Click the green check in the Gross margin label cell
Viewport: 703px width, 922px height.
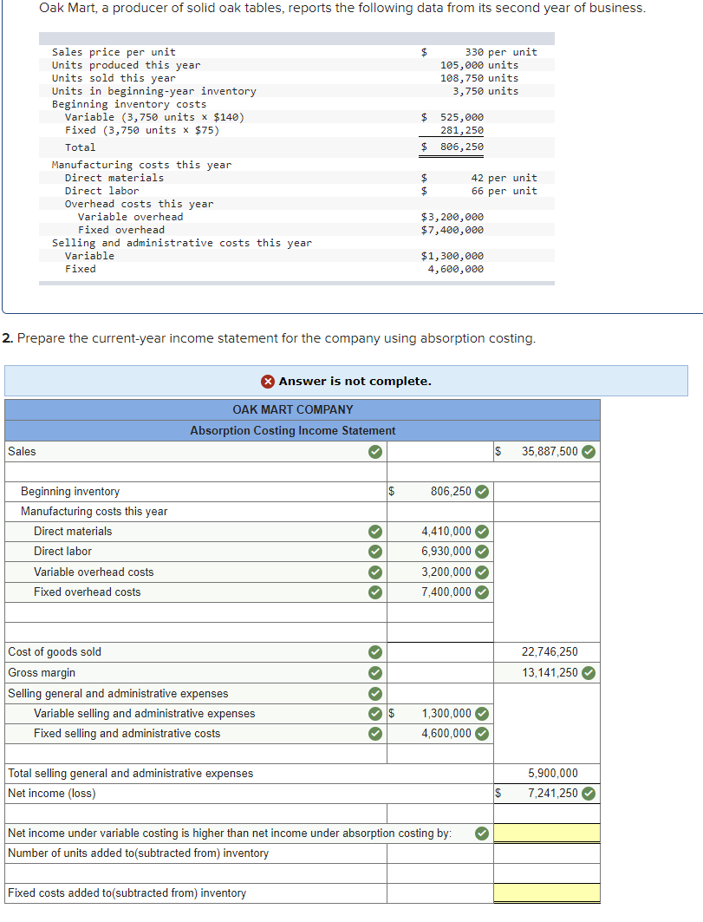coord(375,673)
